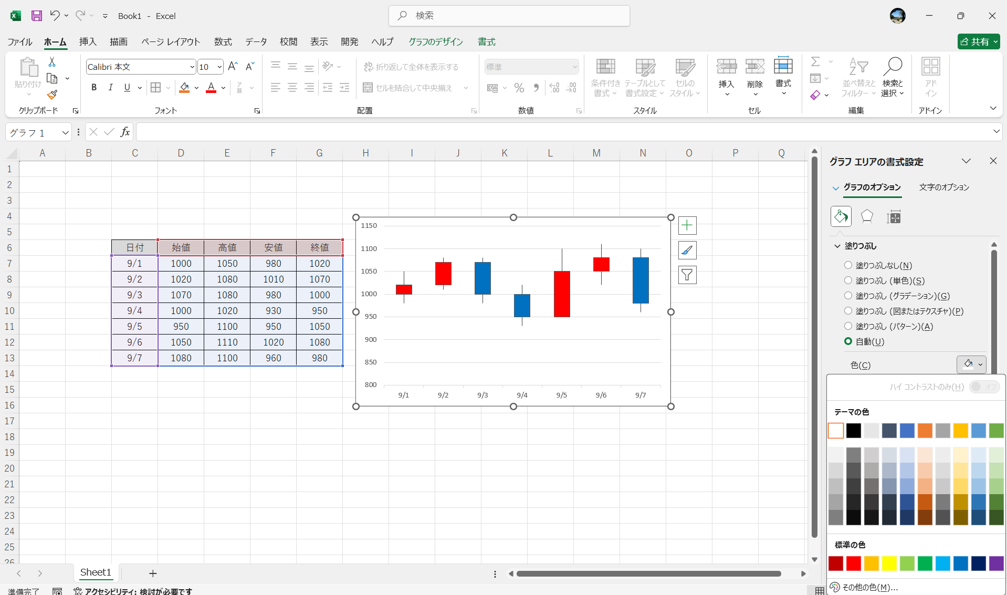Select the Effects pentagon icon in format pane
This screenshot has height=595, width=1007.
(x=867, y=216)
